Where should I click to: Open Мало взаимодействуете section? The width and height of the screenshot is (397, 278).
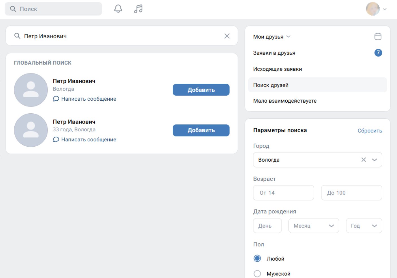(285, 101)
